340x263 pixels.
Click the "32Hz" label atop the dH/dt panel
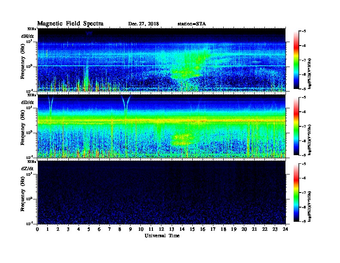[32, 29]
